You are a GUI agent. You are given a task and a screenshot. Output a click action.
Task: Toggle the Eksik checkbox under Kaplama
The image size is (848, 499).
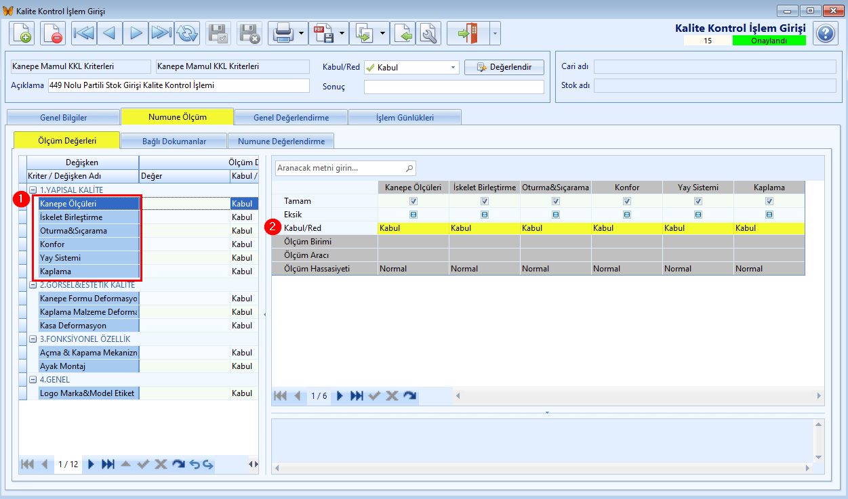(x=769, y=215)
